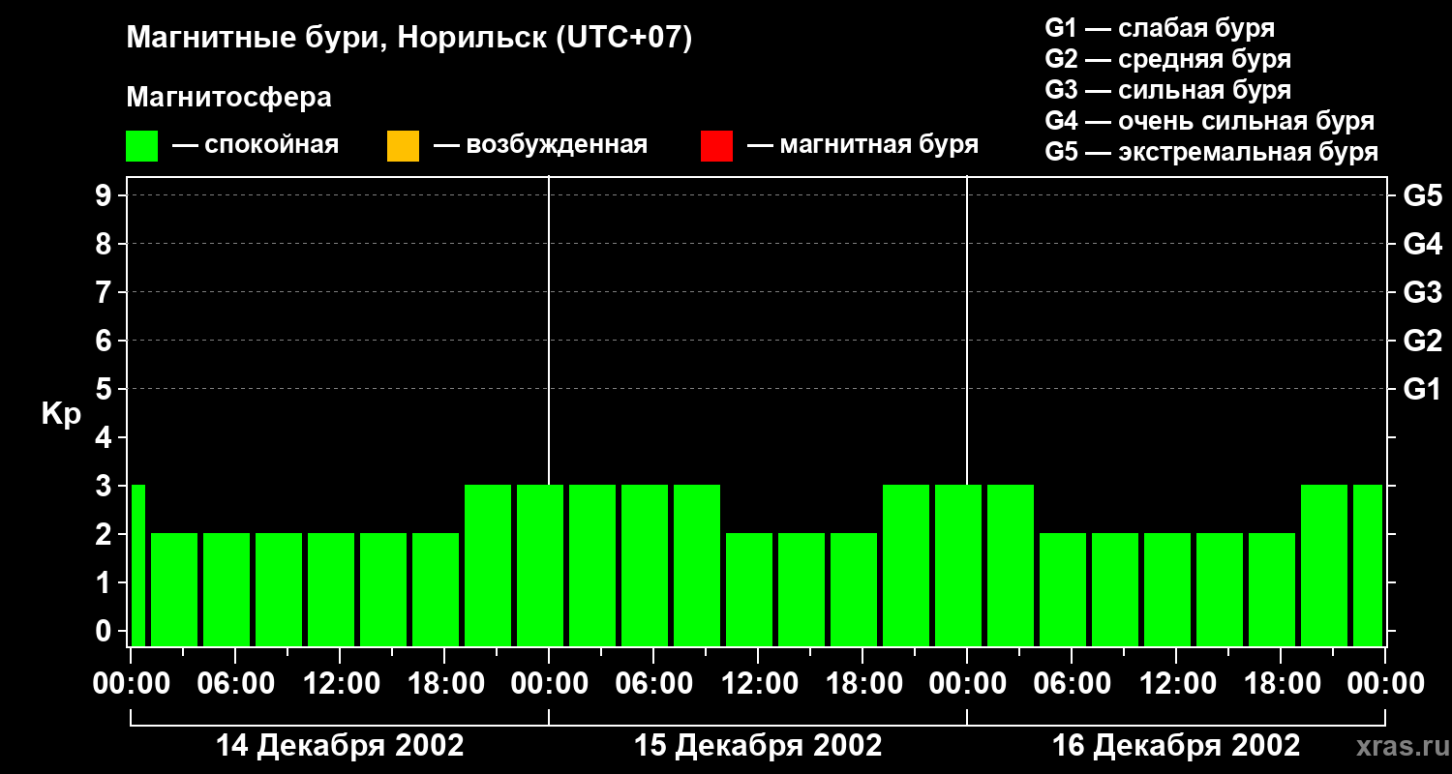1452x774 pixels.
Task: Click the '— спокойная' legend label
Action: point(256,145)
